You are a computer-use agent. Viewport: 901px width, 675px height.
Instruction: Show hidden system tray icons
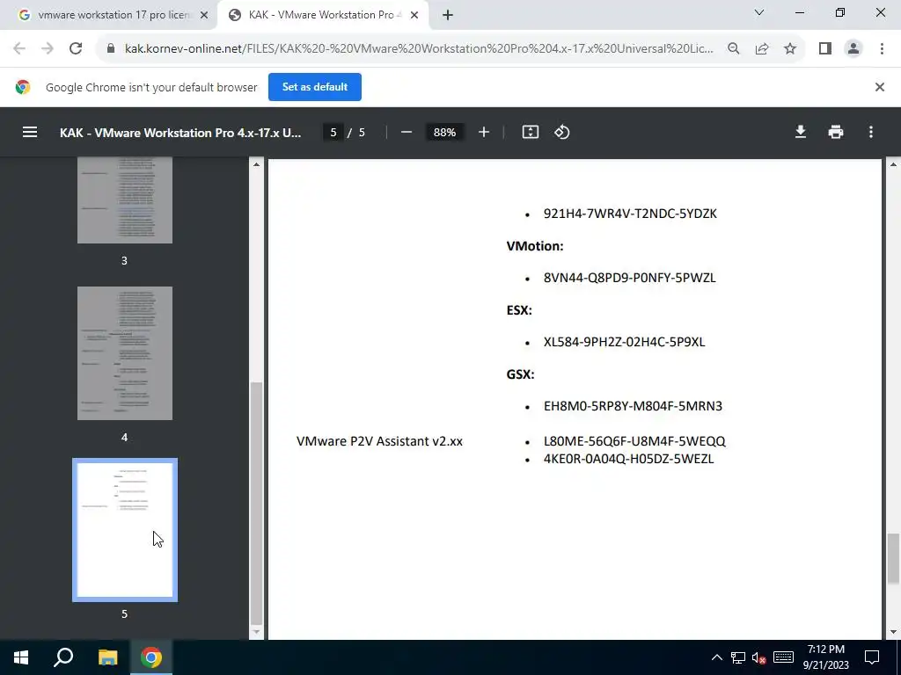click(716, 657)
